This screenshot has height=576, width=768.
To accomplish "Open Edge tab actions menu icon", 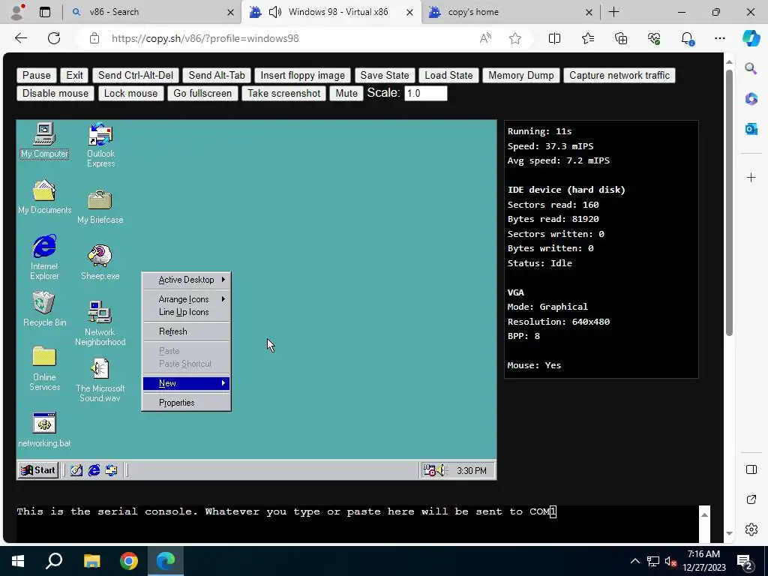I will (x=45, y=12).
